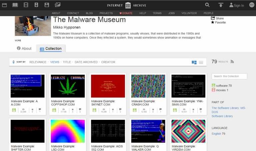Click the comments bubble on SKYNET.COM card

pos(120,109)
